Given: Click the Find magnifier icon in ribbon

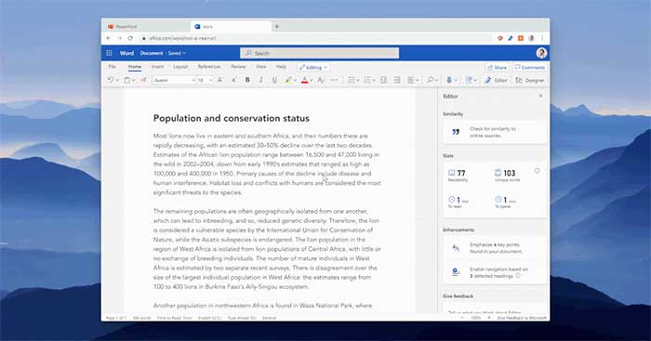Looking at the screenshot, I should (x=430, y=80).
